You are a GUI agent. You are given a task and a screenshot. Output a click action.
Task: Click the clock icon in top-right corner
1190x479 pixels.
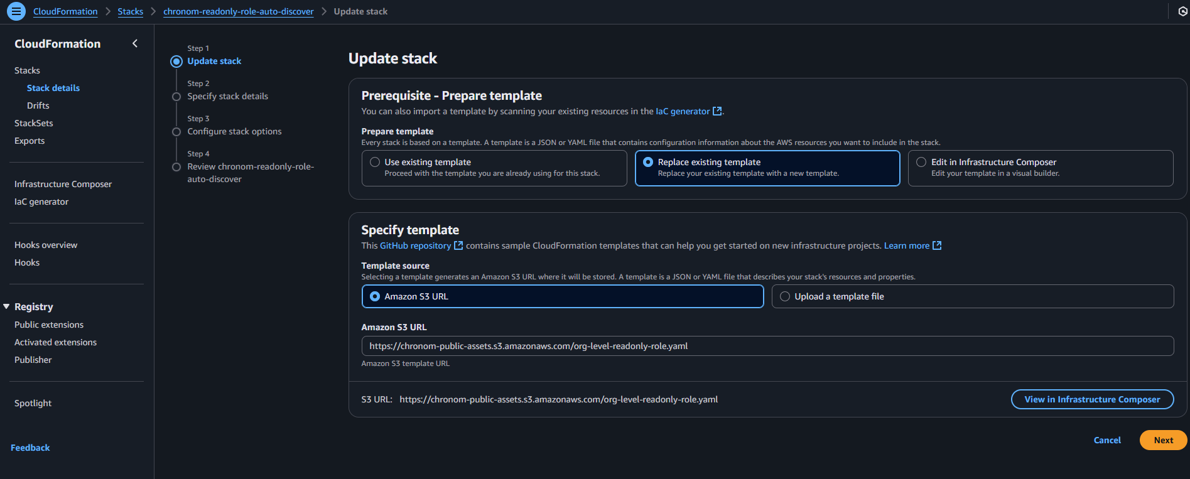coord(1182,11)
